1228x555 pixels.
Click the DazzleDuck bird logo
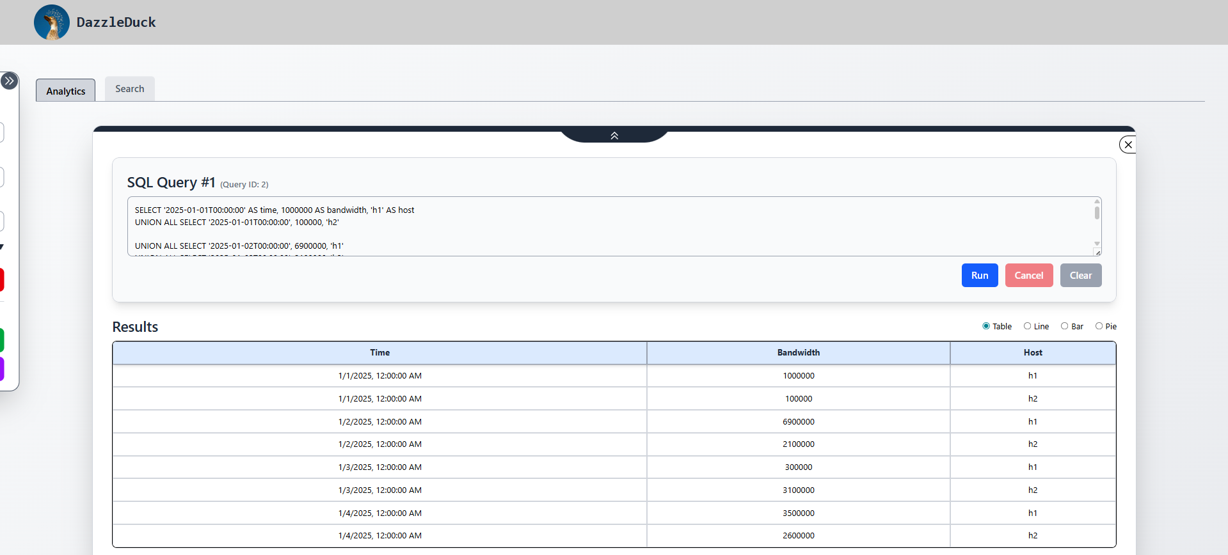tap(52, 22)
